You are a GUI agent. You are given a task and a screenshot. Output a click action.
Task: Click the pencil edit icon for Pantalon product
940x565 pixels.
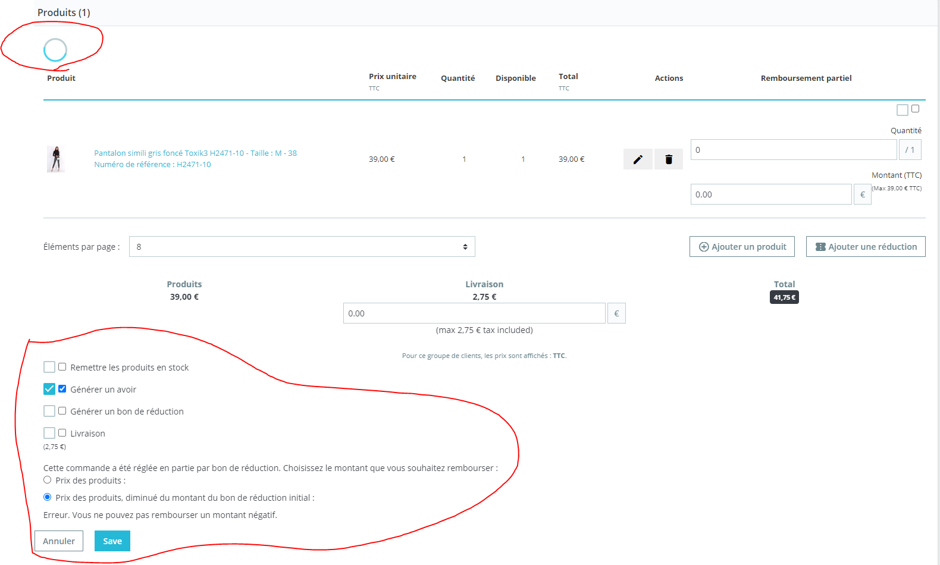(x=638, y=159)
